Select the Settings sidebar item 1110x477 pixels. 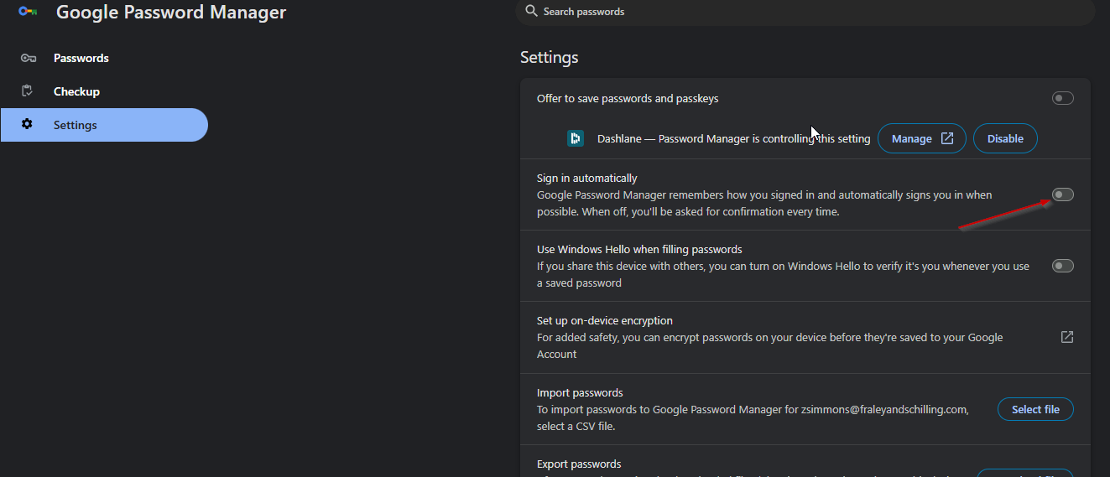pos(104,125)
